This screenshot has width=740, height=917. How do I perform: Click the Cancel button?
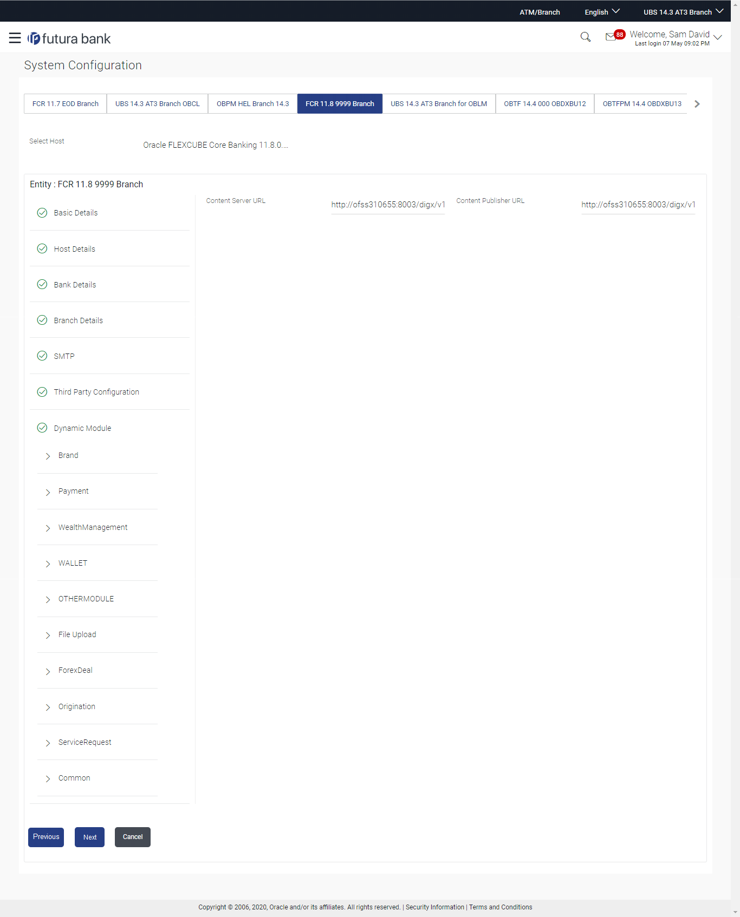[x=133, y=837]
